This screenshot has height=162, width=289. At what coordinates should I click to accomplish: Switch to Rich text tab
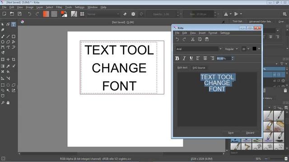pos(182,67)
